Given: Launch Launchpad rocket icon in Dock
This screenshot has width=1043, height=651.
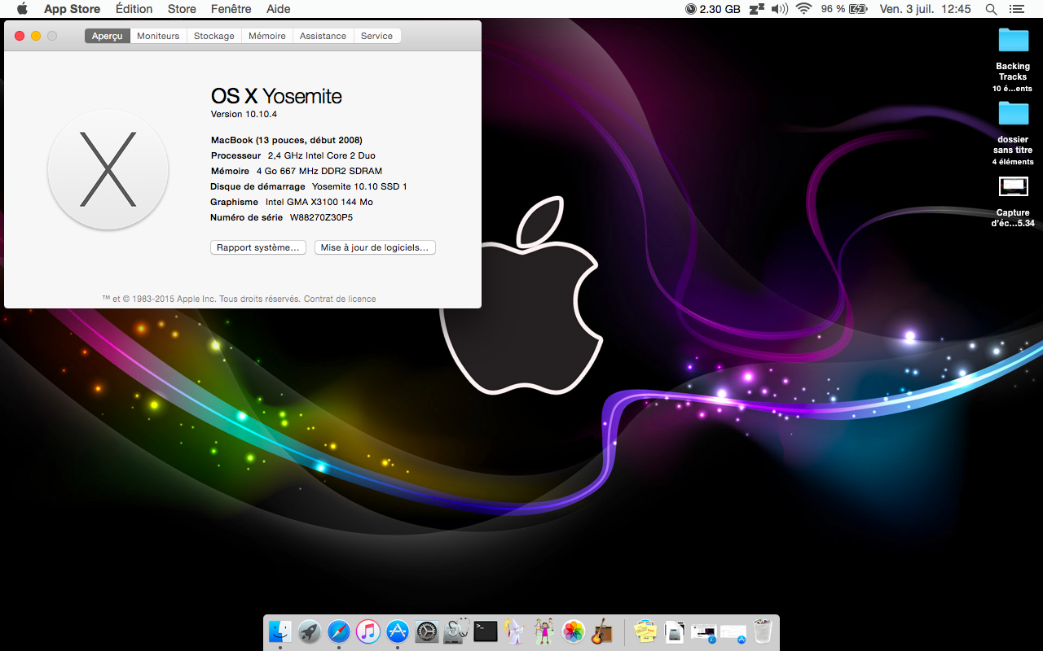Looking at the screenshot, I should (x=310, y=631).
